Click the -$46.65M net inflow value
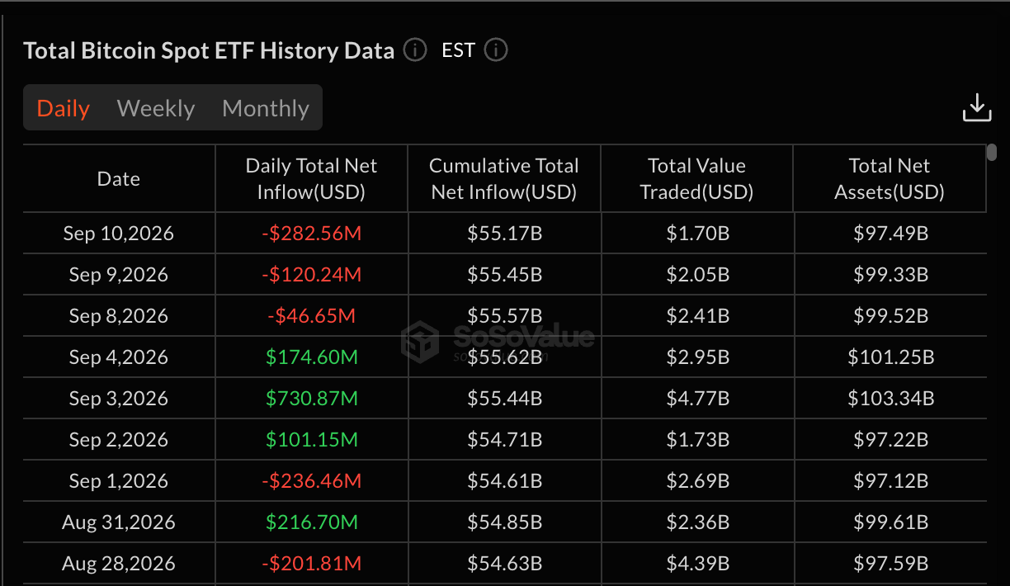This screenshot has height=586, width=1010. tap(312, 316)
